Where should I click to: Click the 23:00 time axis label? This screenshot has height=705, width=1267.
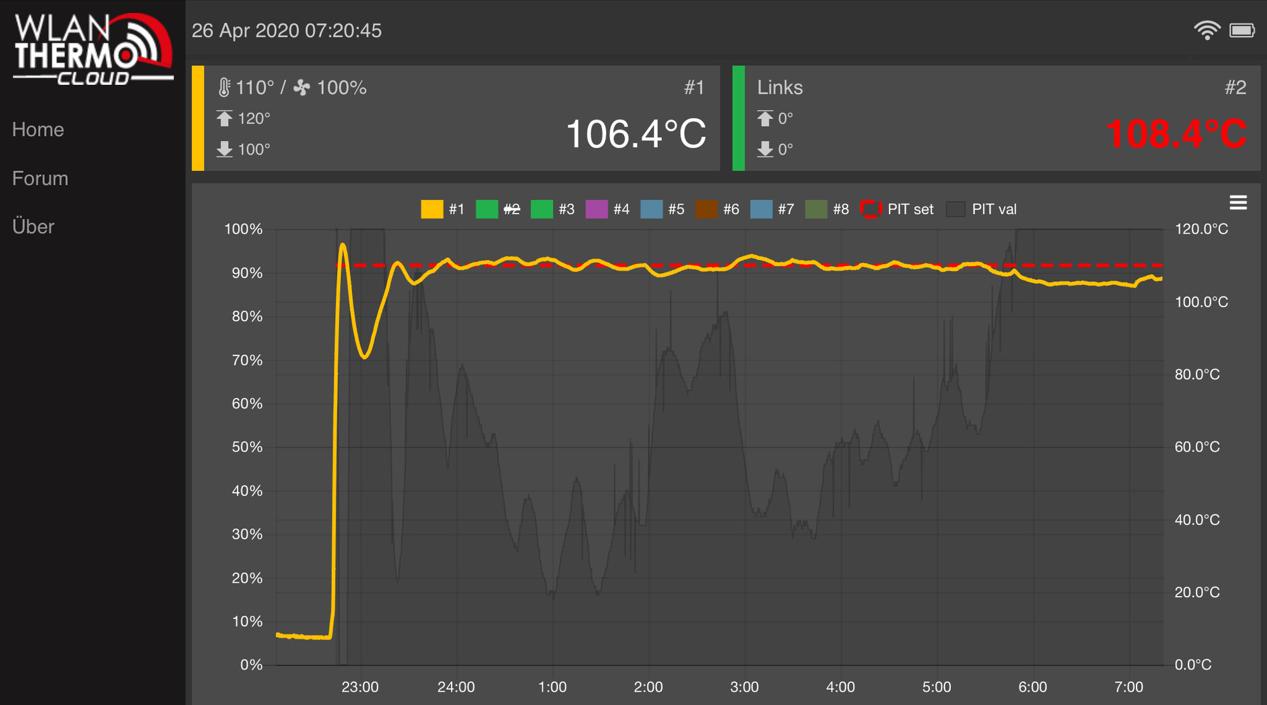point(360,687)
